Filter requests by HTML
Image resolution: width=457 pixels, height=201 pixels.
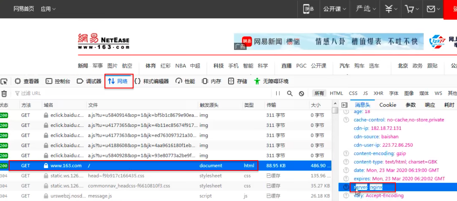[336, 94]
